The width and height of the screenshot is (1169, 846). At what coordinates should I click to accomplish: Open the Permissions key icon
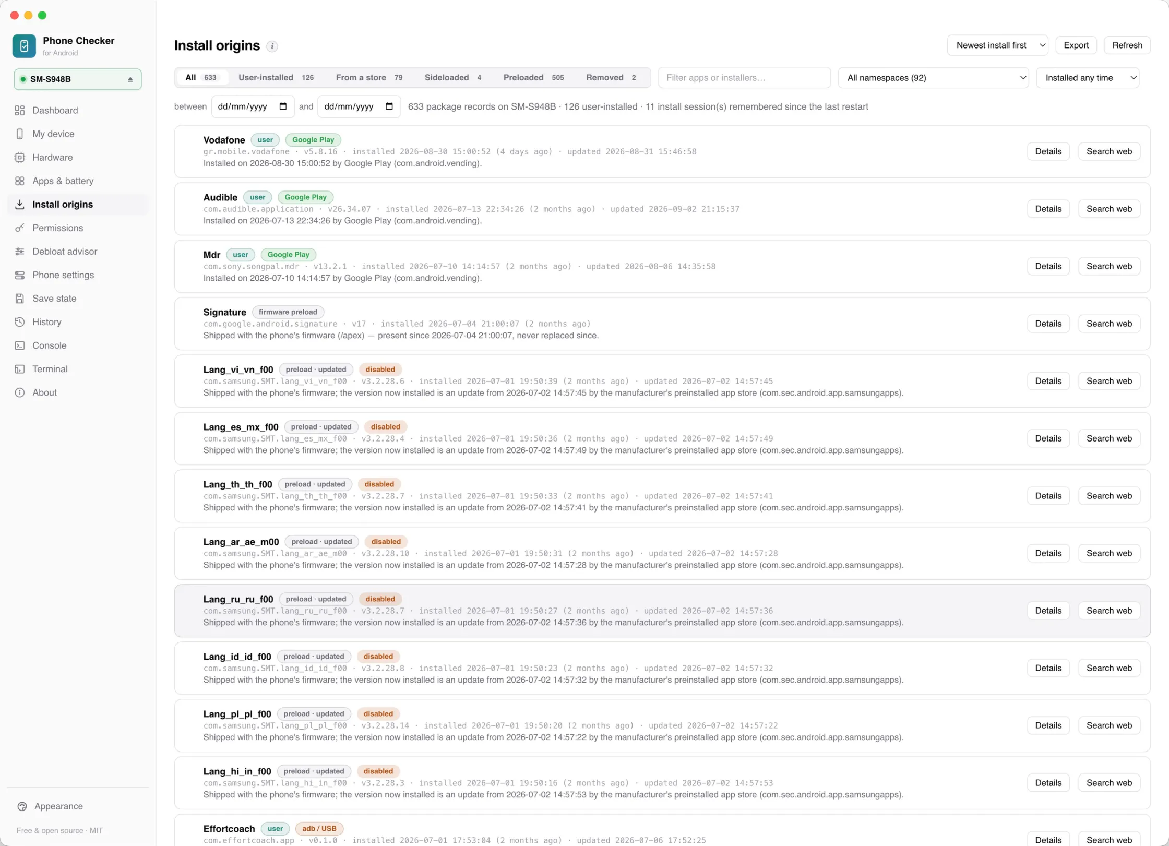[x=20, y=228]
